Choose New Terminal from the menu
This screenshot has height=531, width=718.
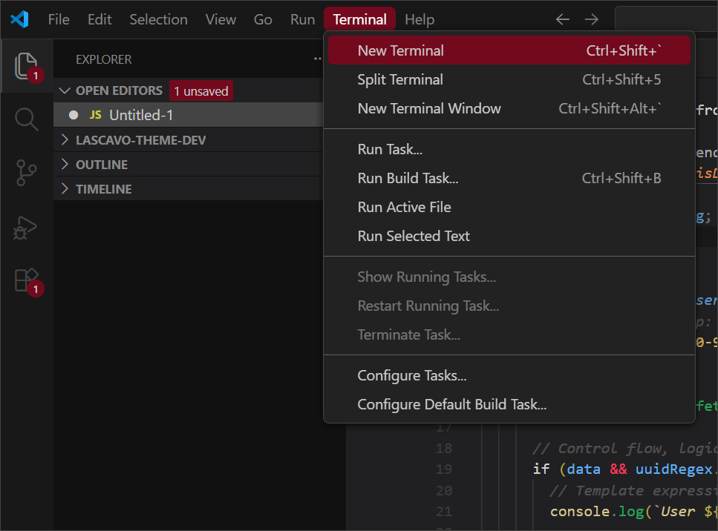click(509, 50)
